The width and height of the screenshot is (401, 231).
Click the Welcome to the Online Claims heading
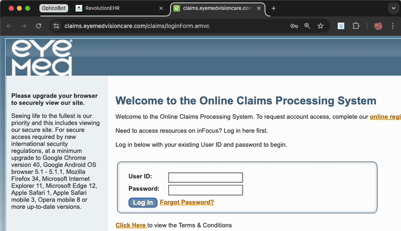[x=246, y=101]
